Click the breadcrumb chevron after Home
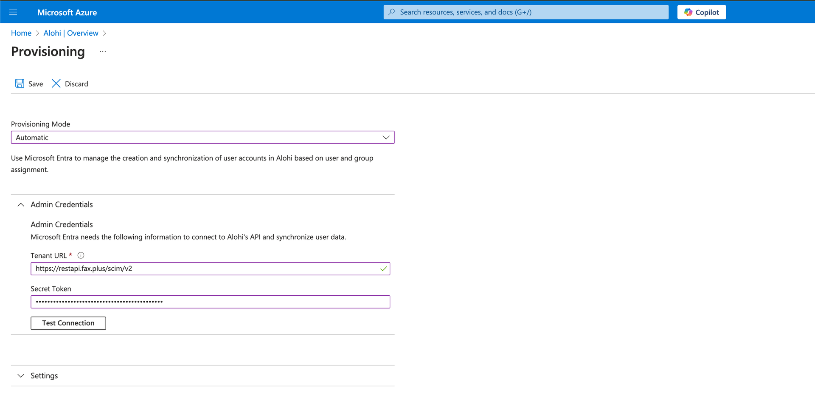 coord(37,33)
